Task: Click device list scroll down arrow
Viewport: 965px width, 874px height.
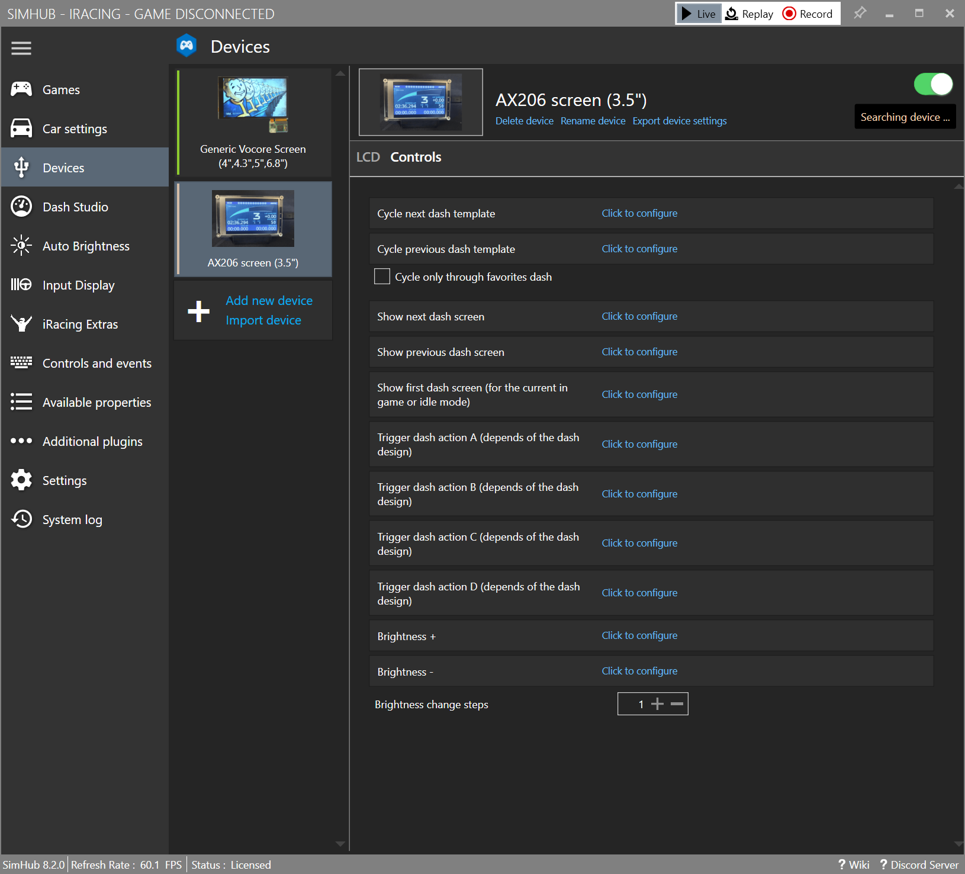Action: pyautogui.click(x=340, y=844)
